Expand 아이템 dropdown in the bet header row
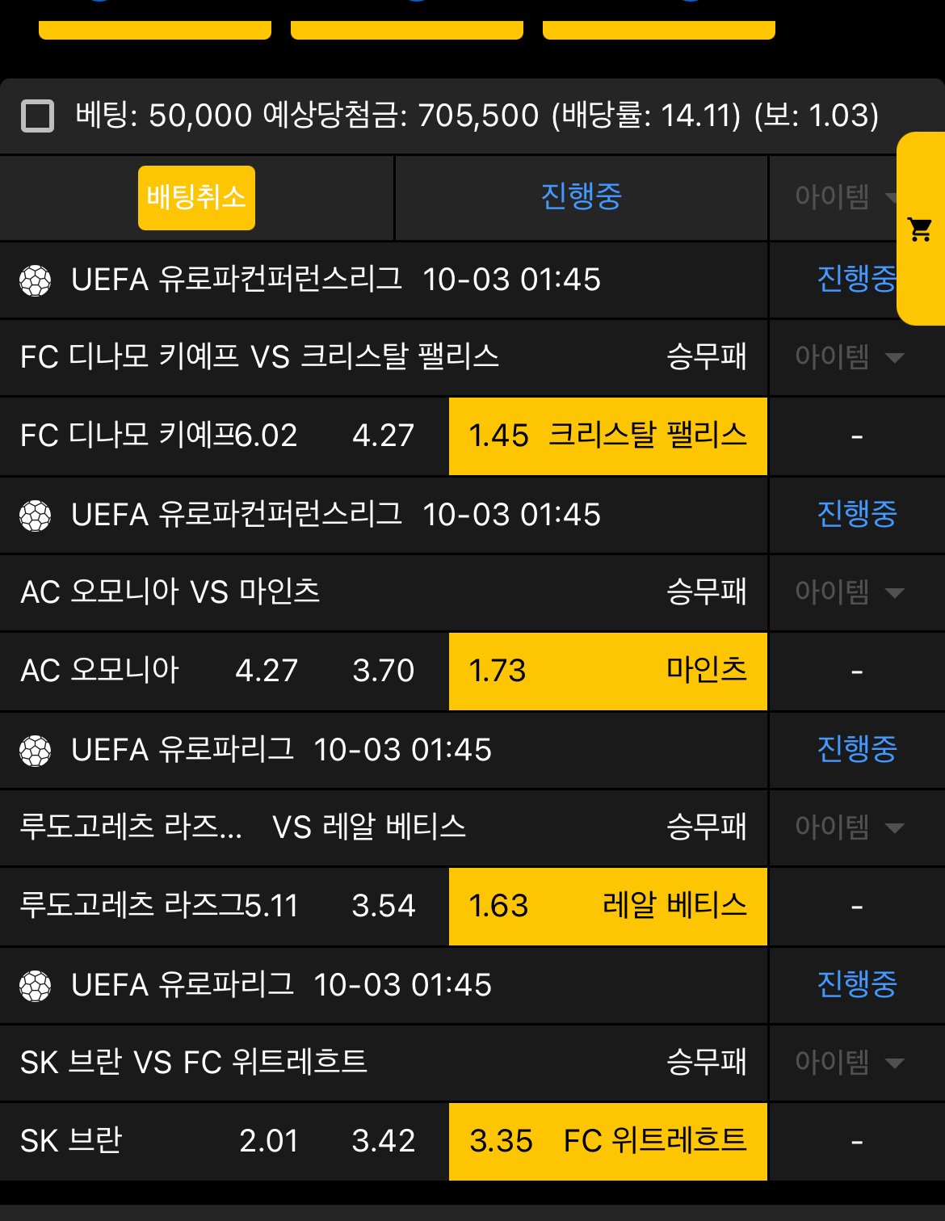Viewport: 945px width, 1221px height. [x=844, y=196]
